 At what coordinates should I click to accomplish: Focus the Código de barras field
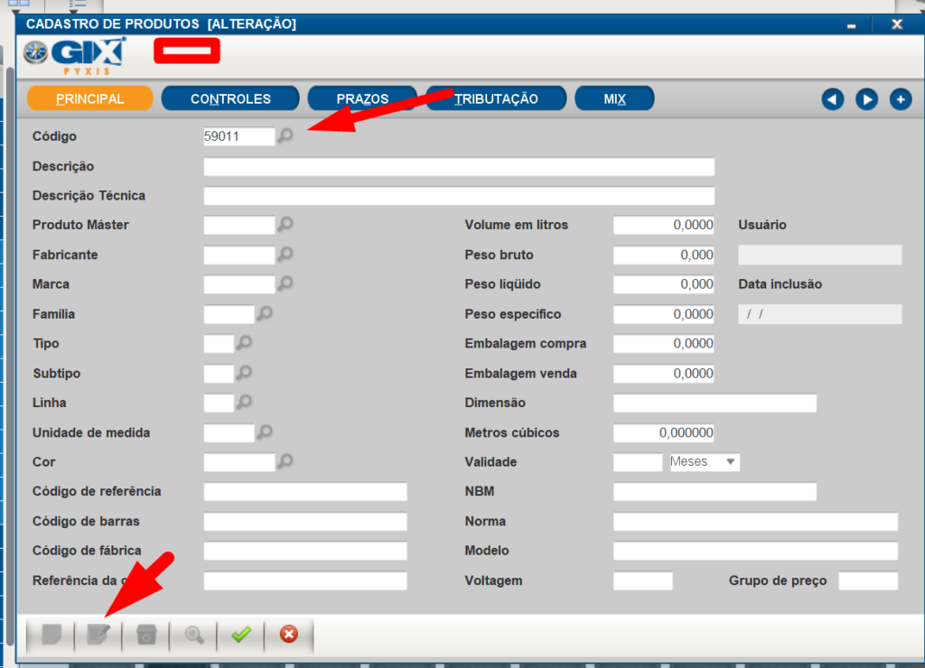click(x=305, y=522)
